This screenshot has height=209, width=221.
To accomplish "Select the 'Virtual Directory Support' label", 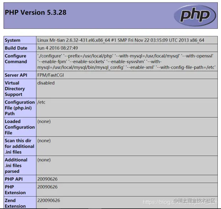I will tap(15, 89).
